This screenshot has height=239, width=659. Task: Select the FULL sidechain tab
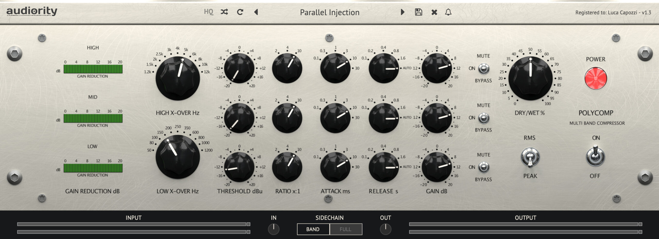click(346, 229)
